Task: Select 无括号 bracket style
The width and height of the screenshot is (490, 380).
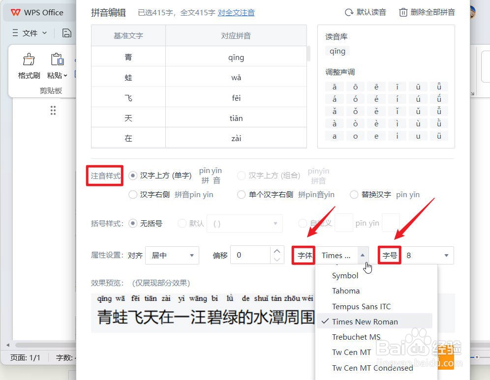Action: point(133,223)
